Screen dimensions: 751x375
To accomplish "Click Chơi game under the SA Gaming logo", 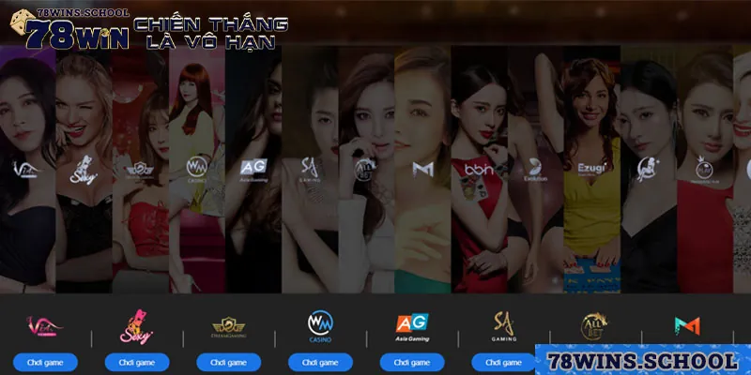I will pyautogui.click(x=504, y=362).
